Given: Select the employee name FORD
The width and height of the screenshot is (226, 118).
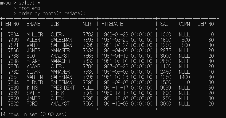Looking at the screenshot, I should (x=32, y=104).
